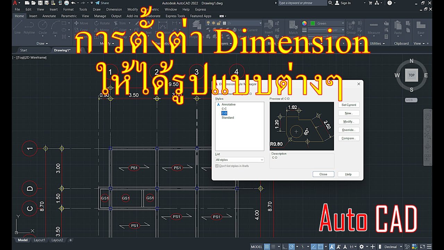The height and width of the screenshot is (250, 444).
Task: Open the List 'All styles' dropdown
Action: [240, 160]
